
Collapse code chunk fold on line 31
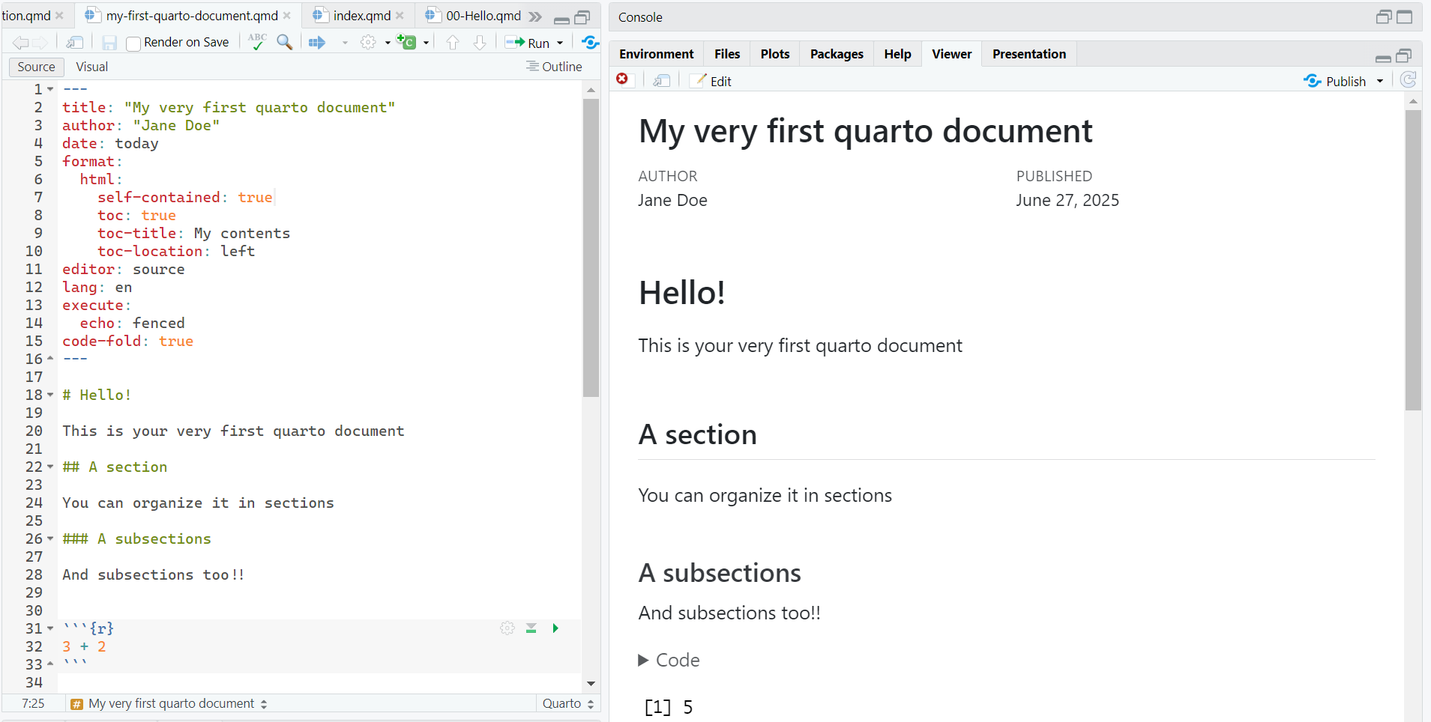[50, 628]
